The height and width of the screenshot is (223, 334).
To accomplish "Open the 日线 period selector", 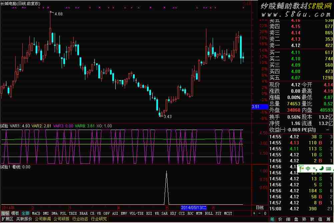I will click(259, 207).
